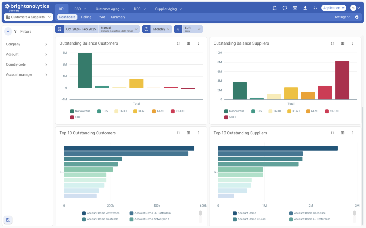The height and width of the screenshot is (228, 366).
Task: Toggle Account Demo Roeselare legend entry
Action: point(307,213)
